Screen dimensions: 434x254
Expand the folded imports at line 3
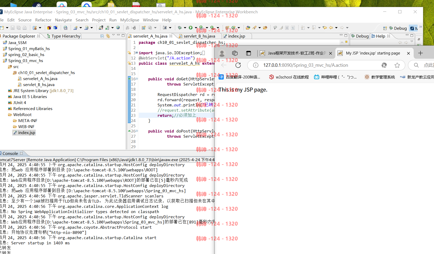(137, 53)
